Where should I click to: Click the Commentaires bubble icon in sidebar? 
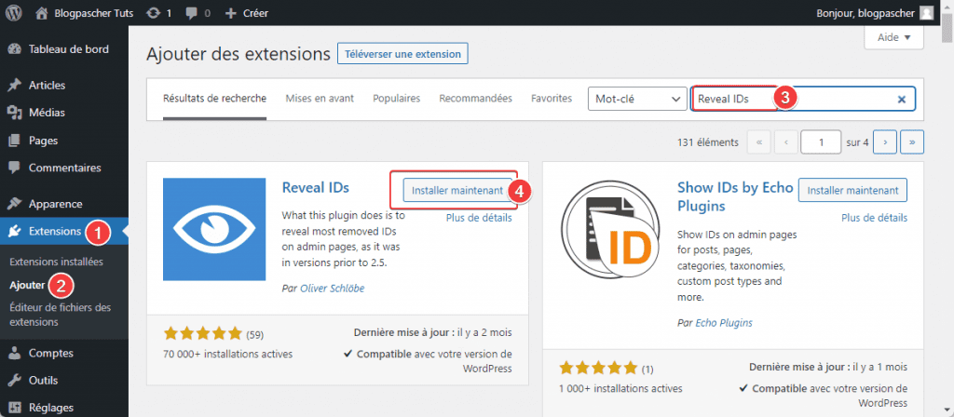point(15,168)
